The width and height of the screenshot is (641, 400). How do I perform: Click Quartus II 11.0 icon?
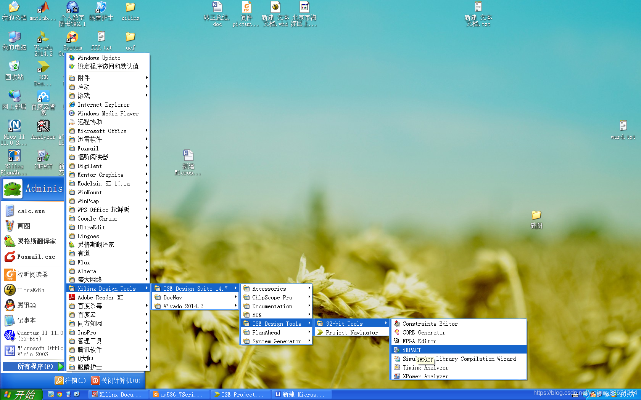click(10, 336)
